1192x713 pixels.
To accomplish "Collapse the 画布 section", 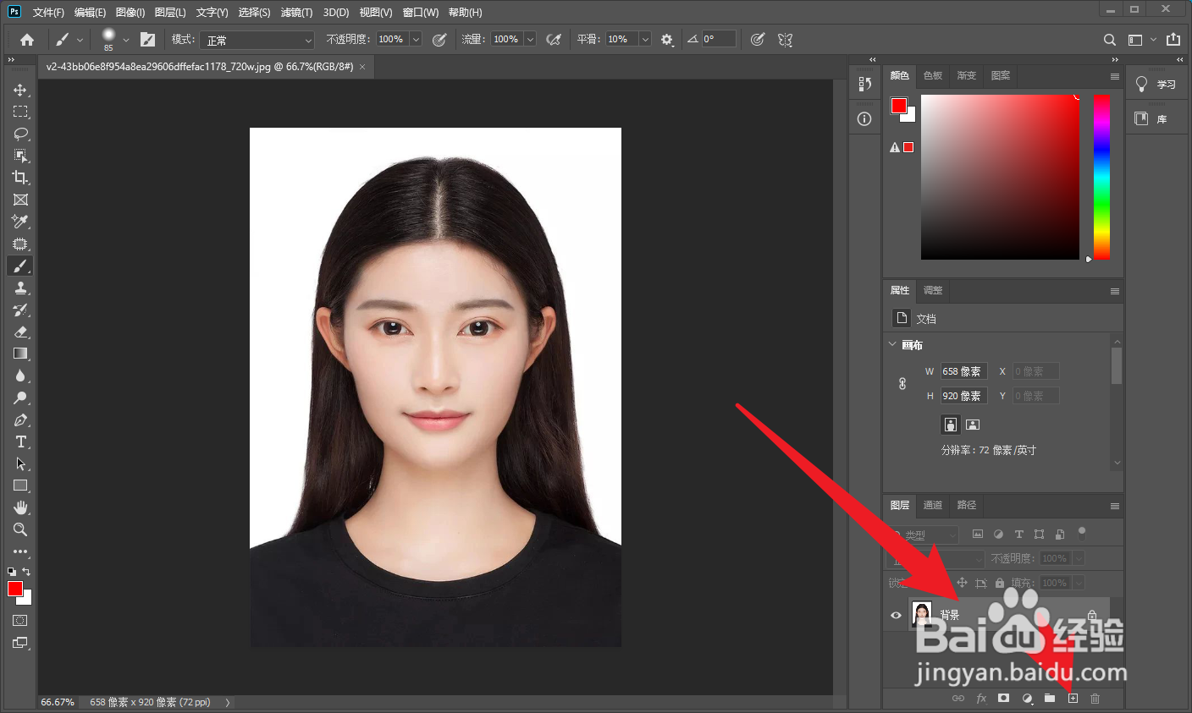I will pyautogui.click(x=892, y=344).
